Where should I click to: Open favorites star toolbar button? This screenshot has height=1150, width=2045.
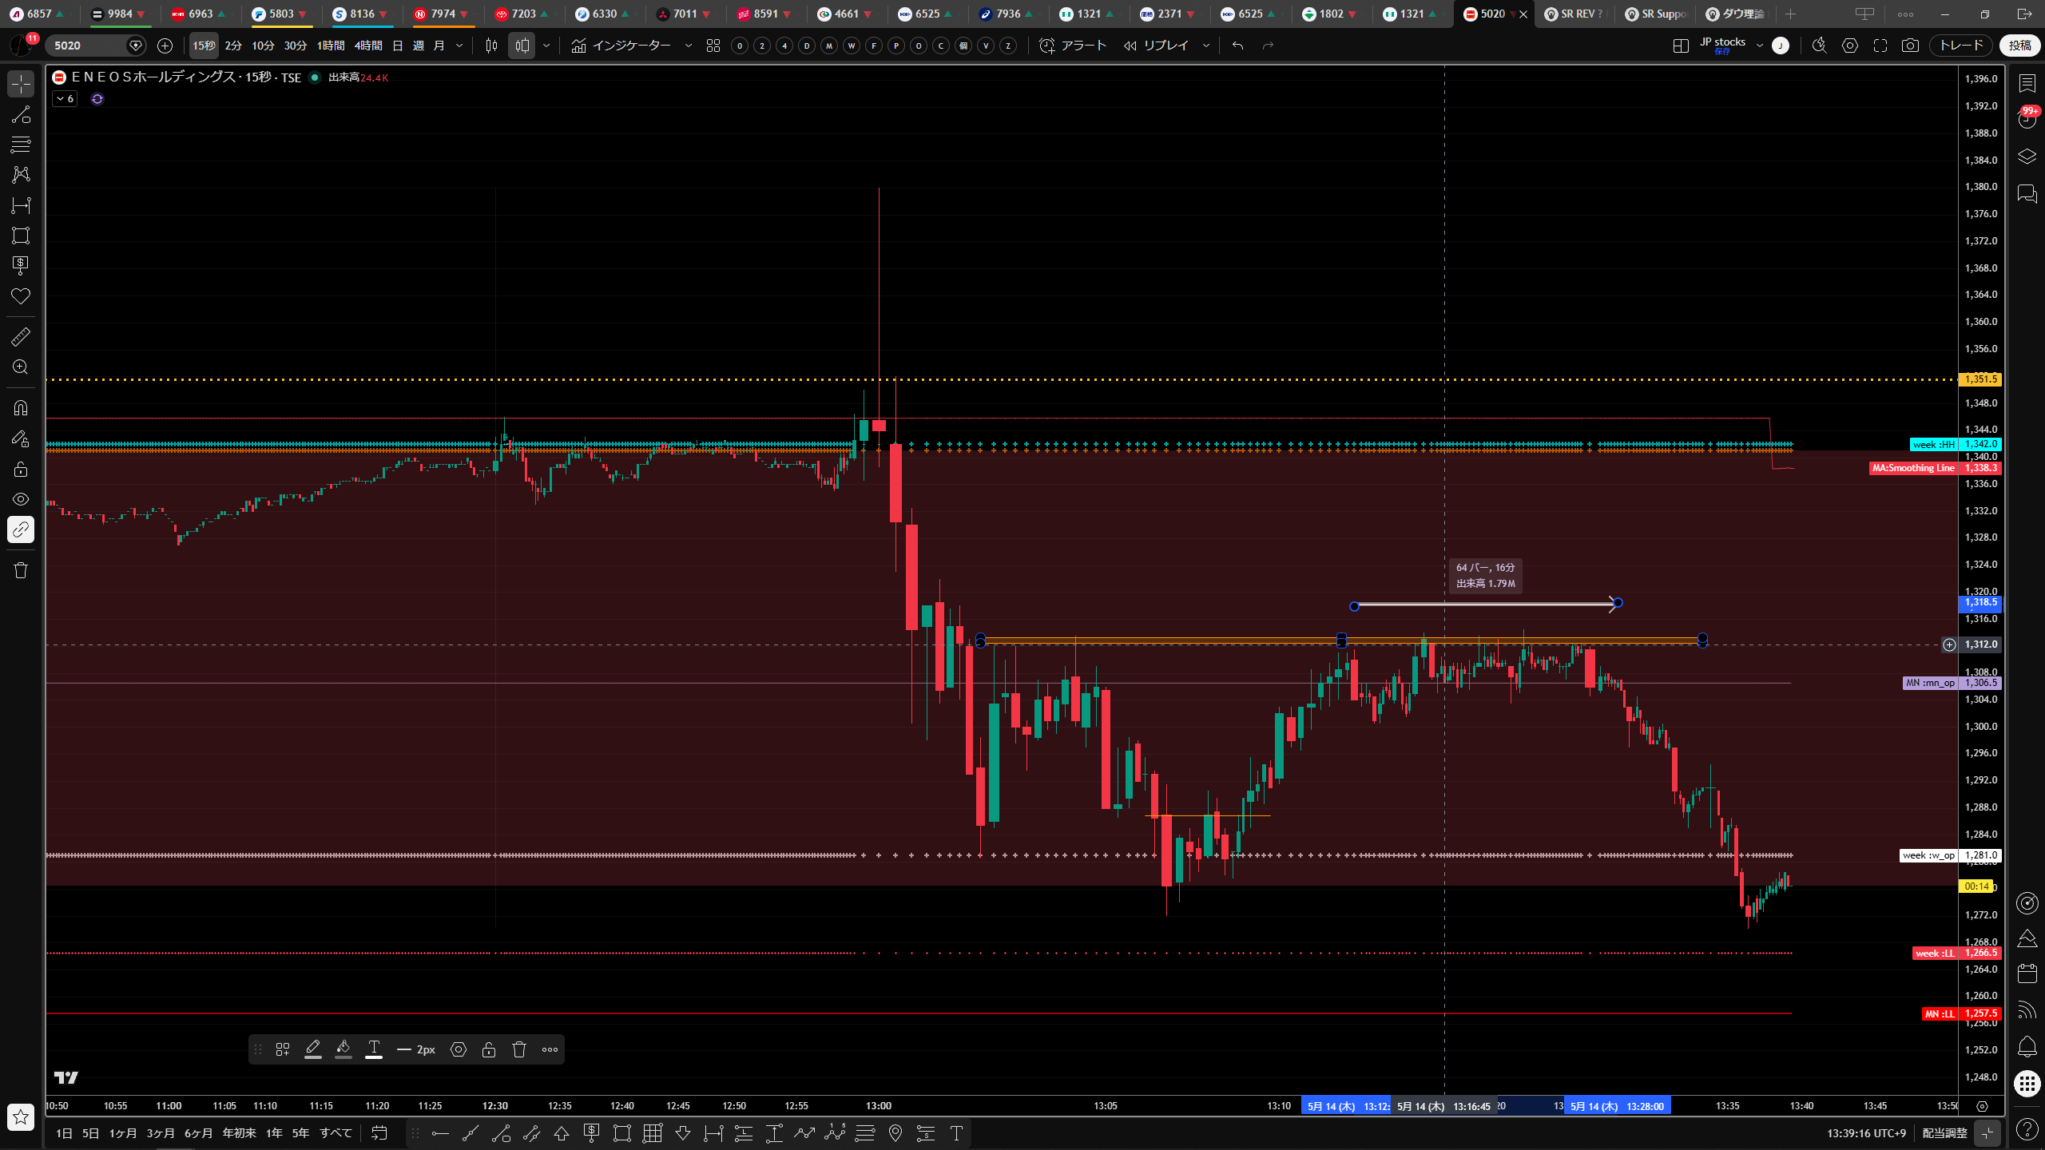tap(21, 1116)
